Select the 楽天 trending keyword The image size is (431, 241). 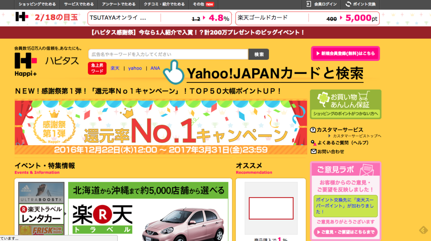click(x=115, y=68)
